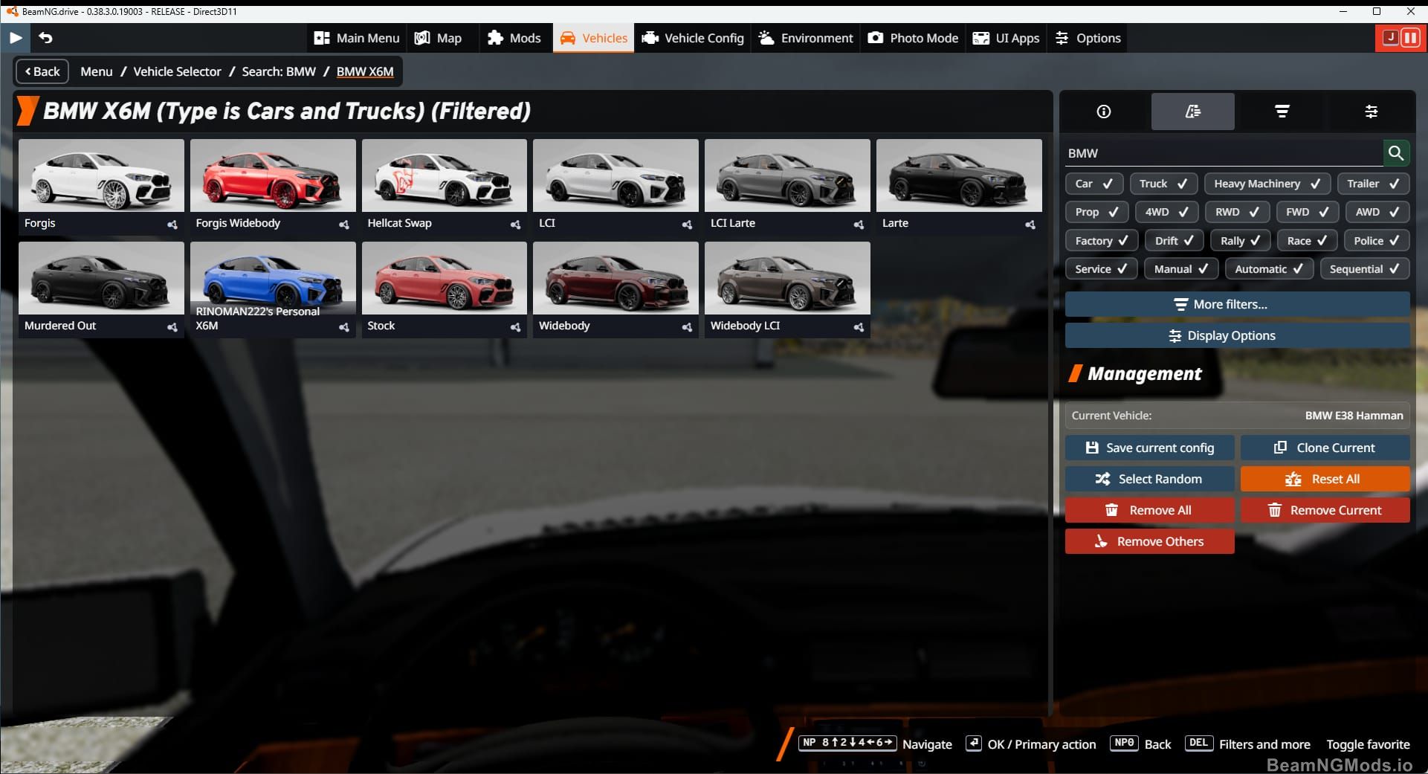Select the Hellcat Swap thumbnail
The image size is (1428, 774).
444,175
